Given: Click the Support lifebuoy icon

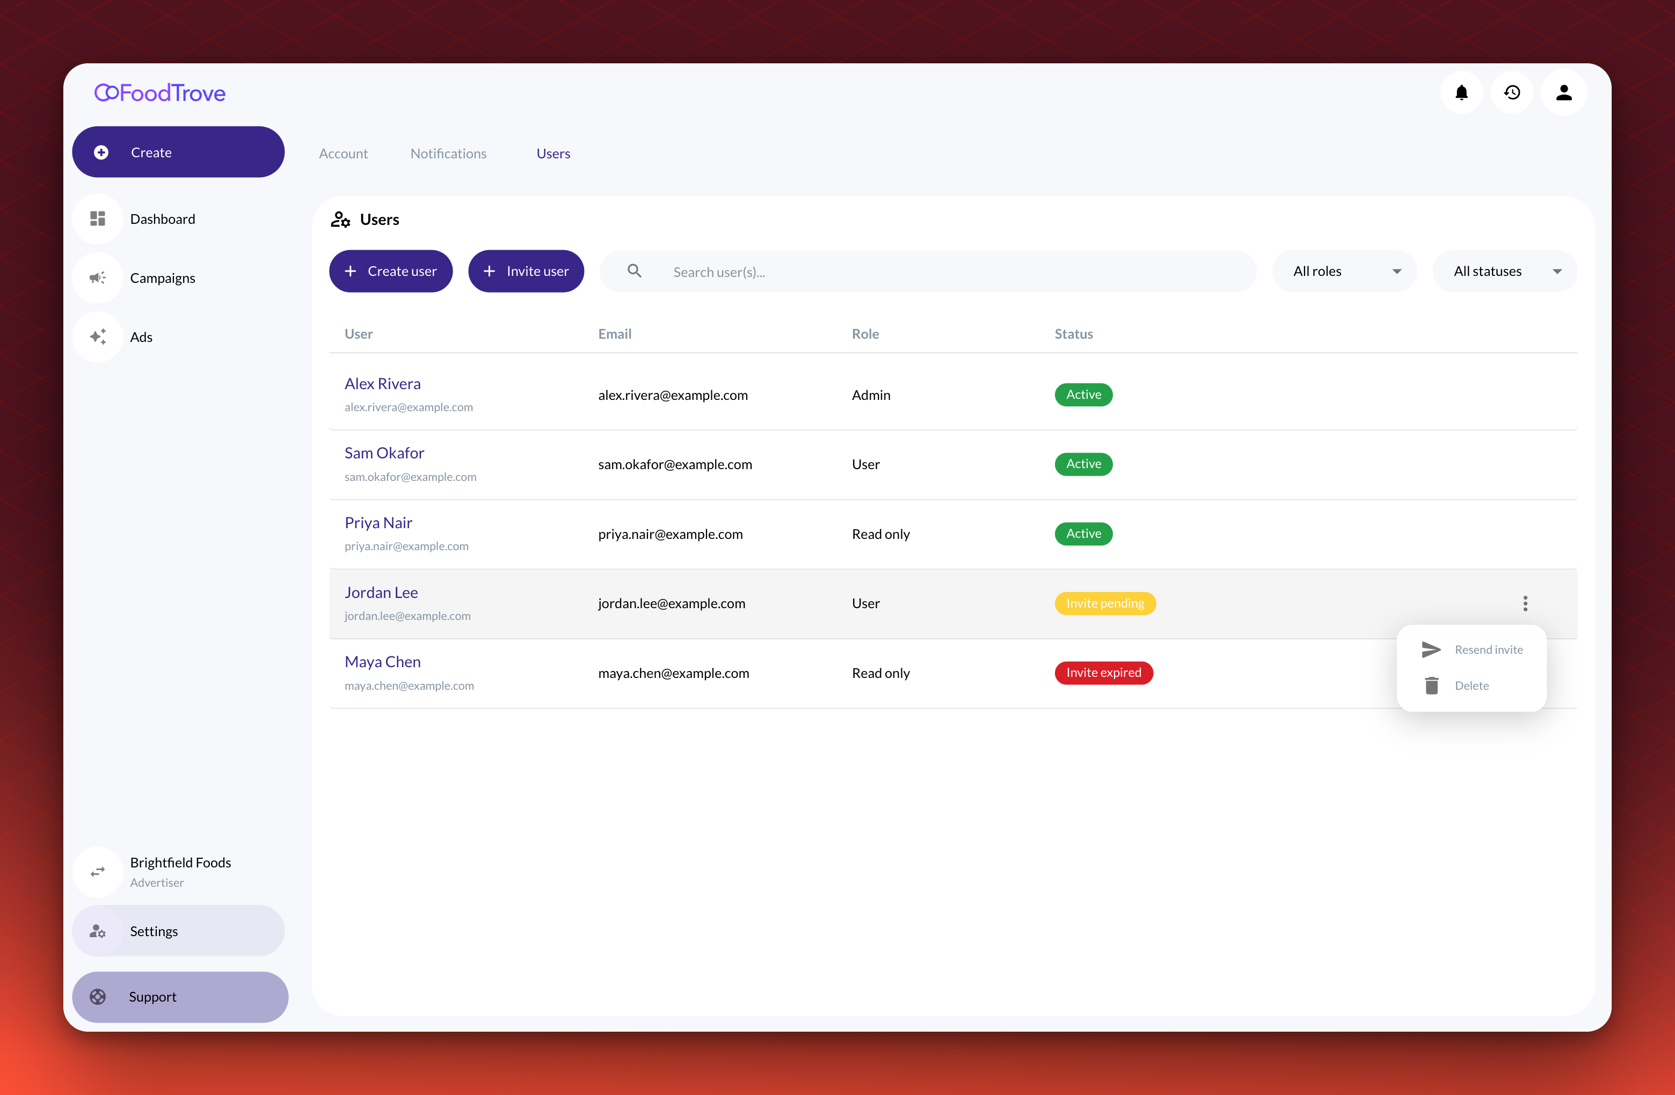Looking at the screenshot, I should click(x=98, y=996).
